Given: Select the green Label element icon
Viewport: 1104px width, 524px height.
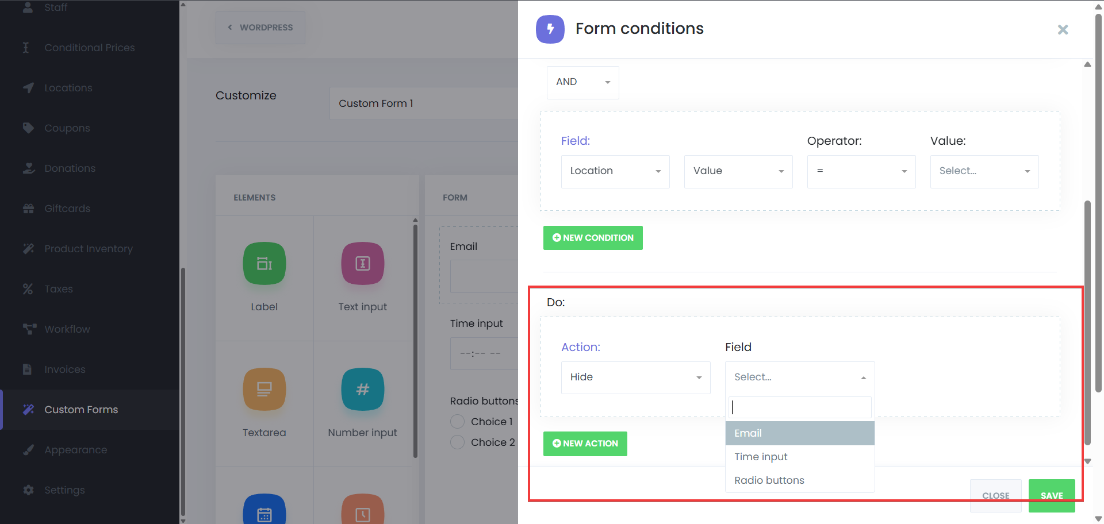Looking at the screenshot, I should 264,264.
